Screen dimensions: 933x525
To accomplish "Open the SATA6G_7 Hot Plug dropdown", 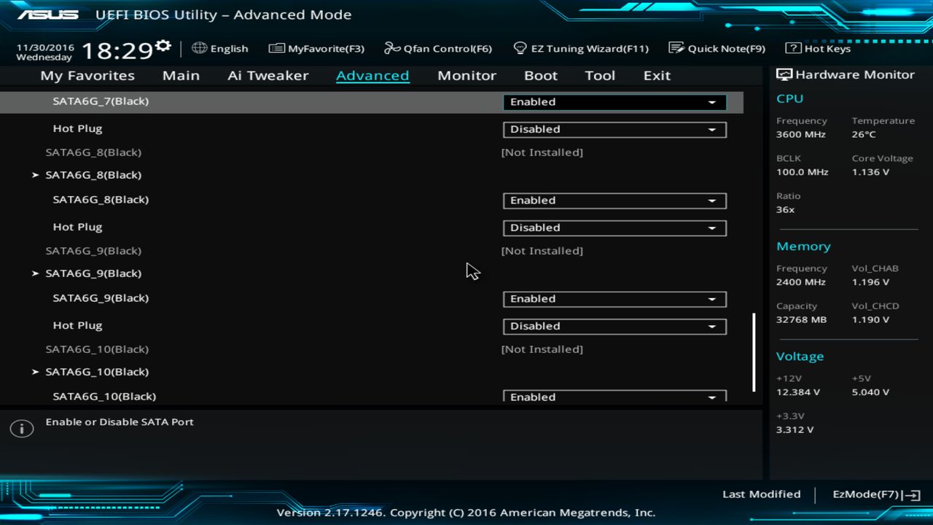I will coord(614,129).
